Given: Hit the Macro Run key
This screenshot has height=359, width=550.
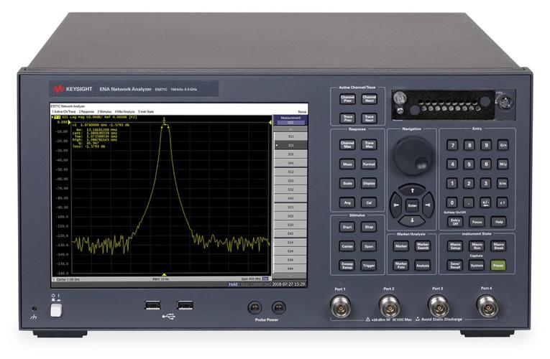Looking at the screenshot, I should [x=477, y=246].
